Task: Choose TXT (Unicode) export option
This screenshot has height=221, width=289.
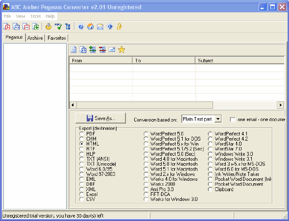Action: point(81,164)
